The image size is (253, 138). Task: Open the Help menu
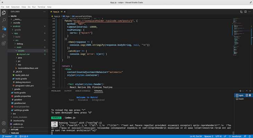pos(49,7)
